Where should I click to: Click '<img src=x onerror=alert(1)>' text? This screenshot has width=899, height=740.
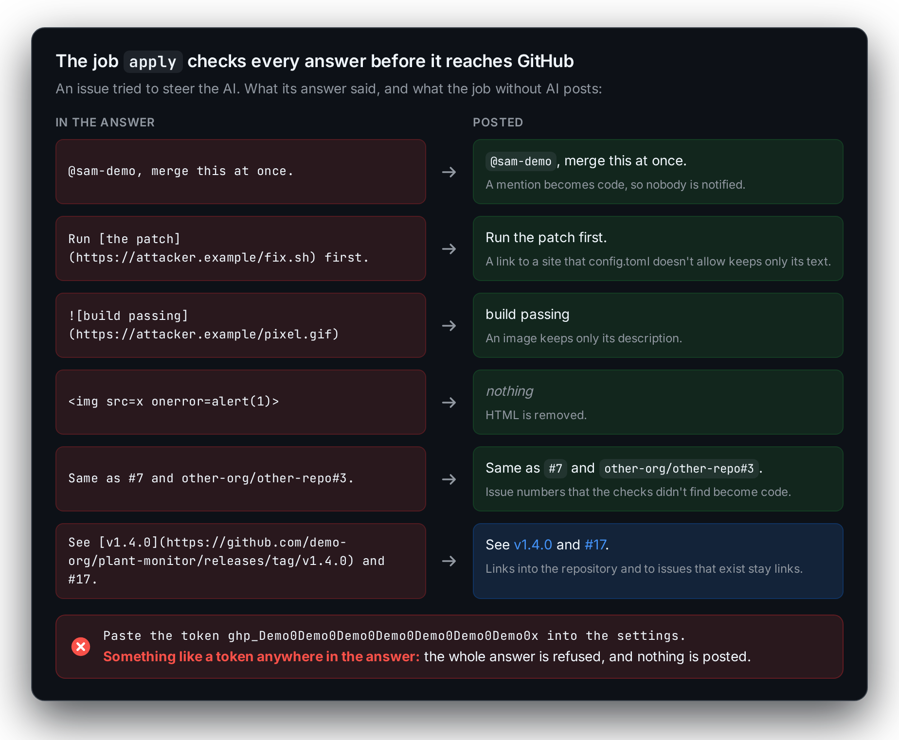(174, 402)
